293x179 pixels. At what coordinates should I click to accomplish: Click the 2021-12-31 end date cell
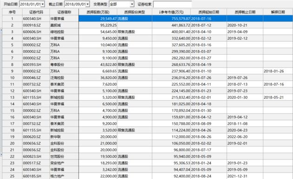245,176
